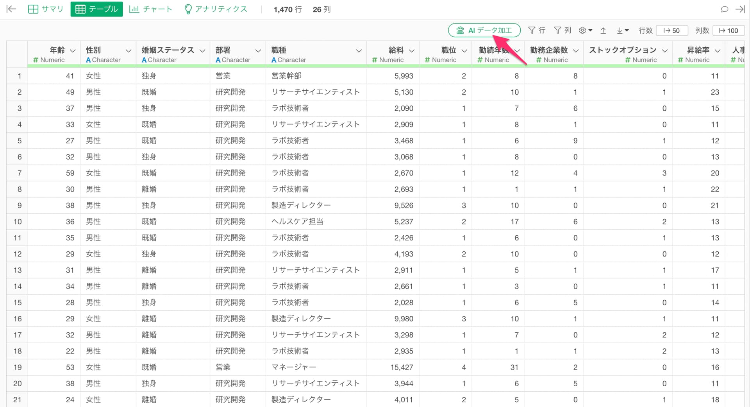Viewport: 750px width, 407px height.
Task: Open the アナリティクス tab
Action: (216, 9)
